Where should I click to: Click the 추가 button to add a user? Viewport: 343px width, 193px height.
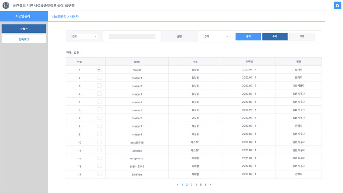click(275, 36)
